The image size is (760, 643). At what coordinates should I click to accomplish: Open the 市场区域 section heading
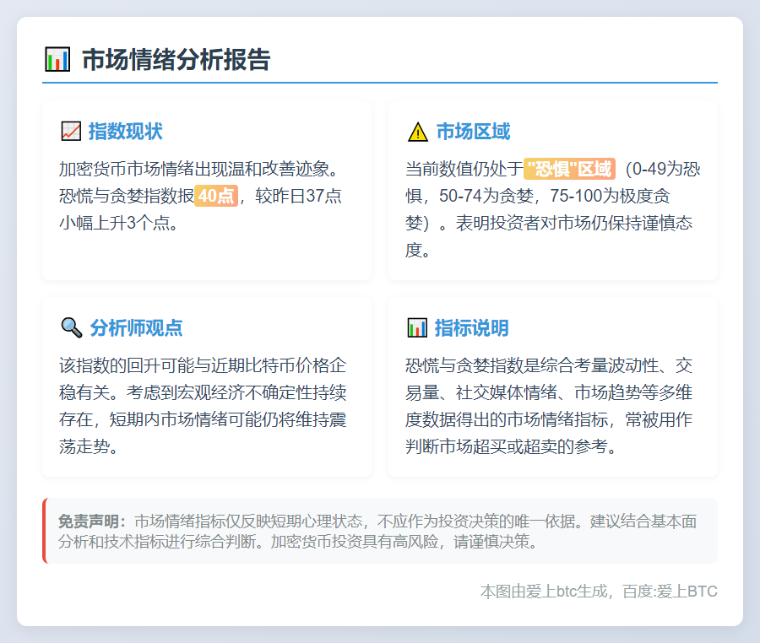coord(473,132)
